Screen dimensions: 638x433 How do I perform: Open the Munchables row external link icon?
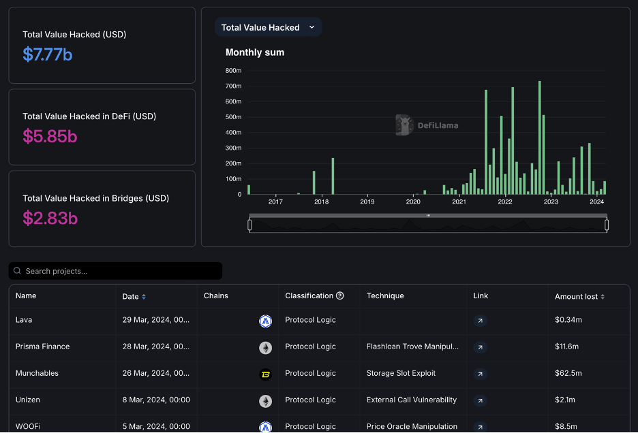480,374
